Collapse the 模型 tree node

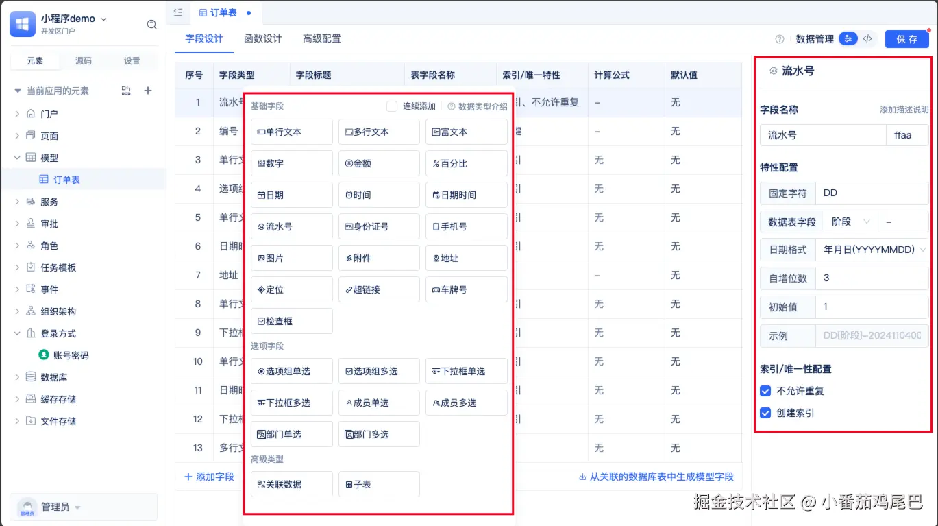click(x=18, y=158)
